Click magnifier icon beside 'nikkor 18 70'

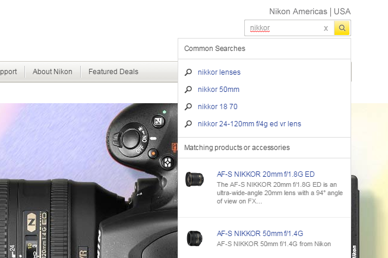pos(188,107)
